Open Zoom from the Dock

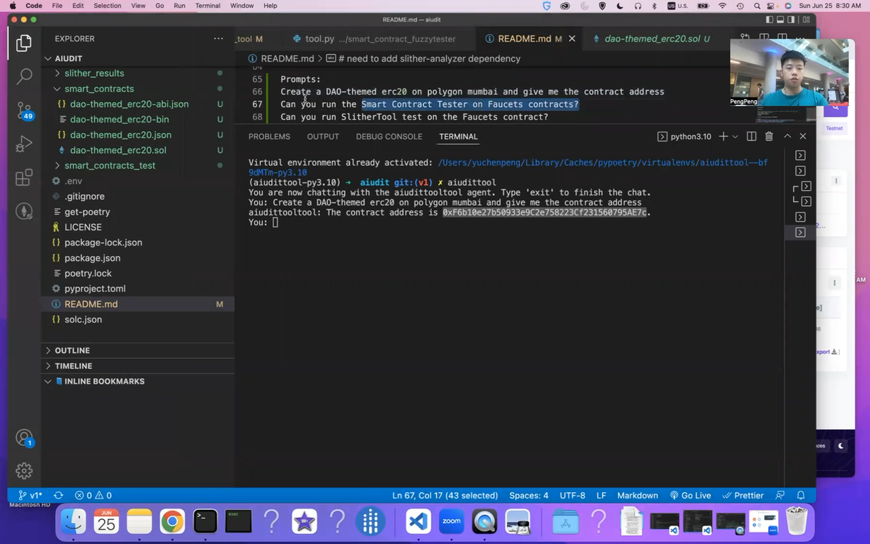coord(451,522)
